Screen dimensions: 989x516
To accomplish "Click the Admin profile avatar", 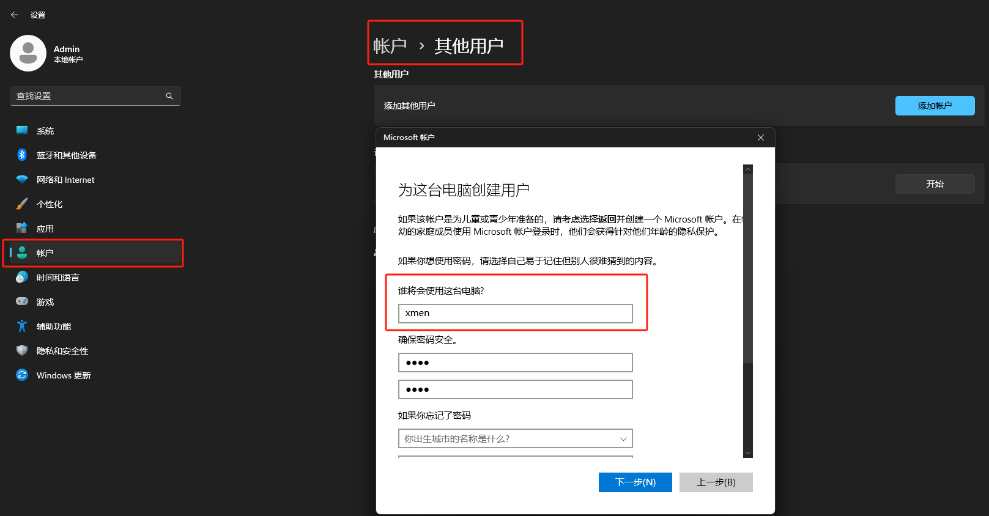I will point(28,53).
